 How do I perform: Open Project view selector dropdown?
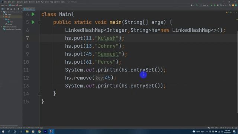[x=3, y=9]
